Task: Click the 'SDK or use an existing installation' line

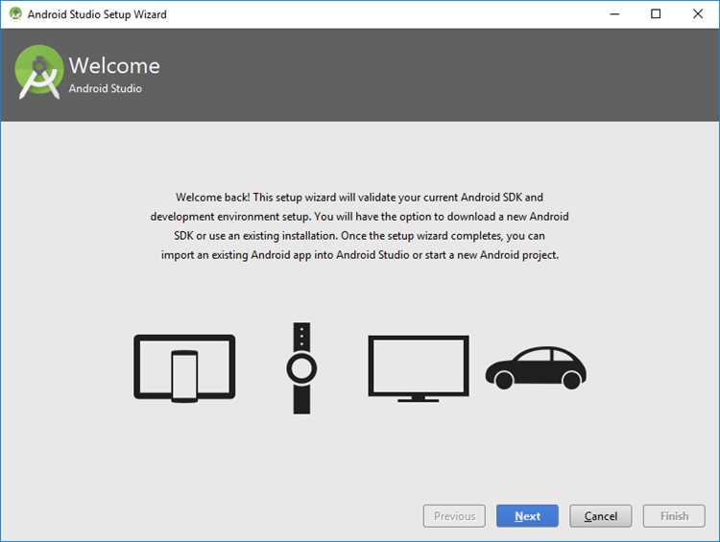Action: coord(359,235)
